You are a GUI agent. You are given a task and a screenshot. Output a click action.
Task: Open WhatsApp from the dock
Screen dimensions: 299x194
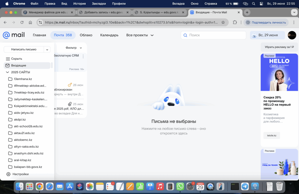[x=180, y=186]
